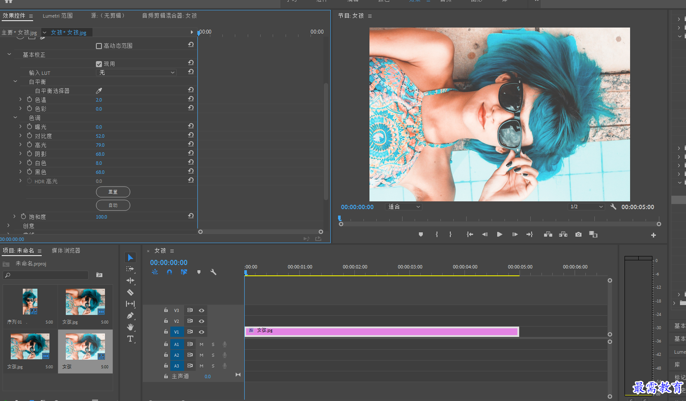This screenshot has width=686, height=401.
Task: Reset the 饱和度 parameter
Action: (191, 216)
